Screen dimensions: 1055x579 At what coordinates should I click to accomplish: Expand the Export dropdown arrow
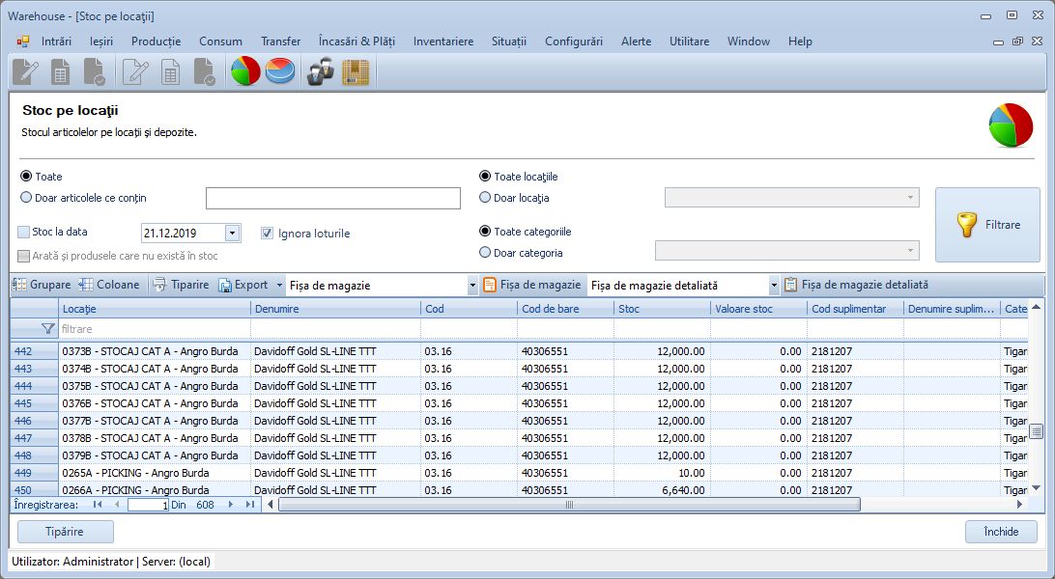pyautogui.click(x=279, y=286)
